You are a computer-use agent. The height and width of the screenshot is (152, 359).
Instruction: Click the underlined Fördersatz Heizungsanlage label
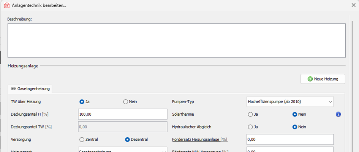(x=199, y=139)
